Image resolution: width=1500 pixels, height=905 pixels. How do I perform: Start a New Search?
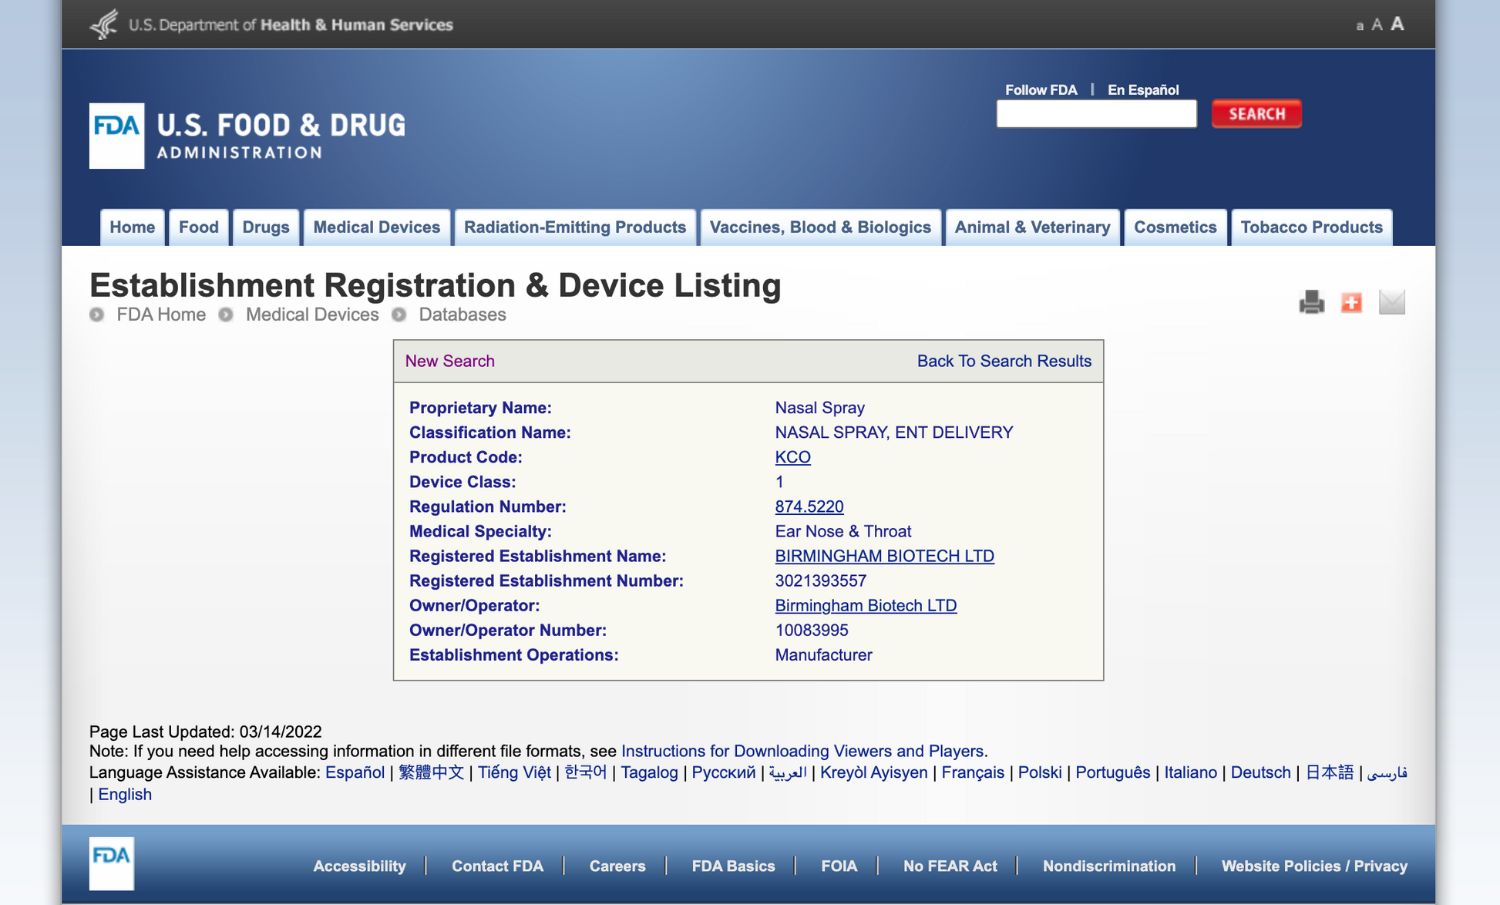point(450,361)
